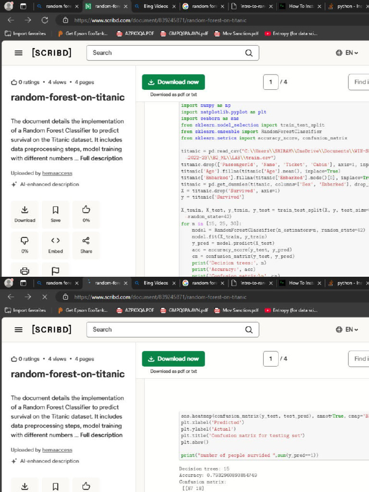
Task: Open the Entropy (for data sci... bookmark in the upper window
Action: [x=291, y=33]
